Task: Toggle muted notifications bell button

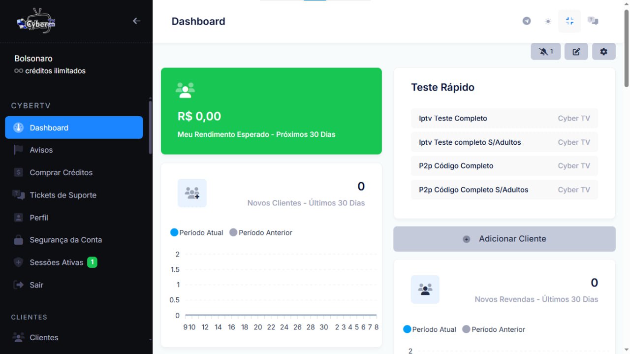Action: point(545,52)
